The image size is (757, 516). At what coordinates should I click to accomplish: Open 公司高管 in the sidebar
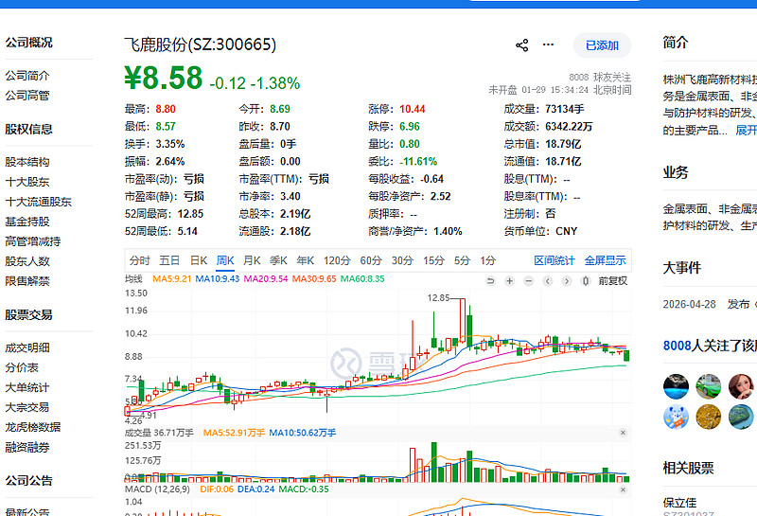[27, 96]
